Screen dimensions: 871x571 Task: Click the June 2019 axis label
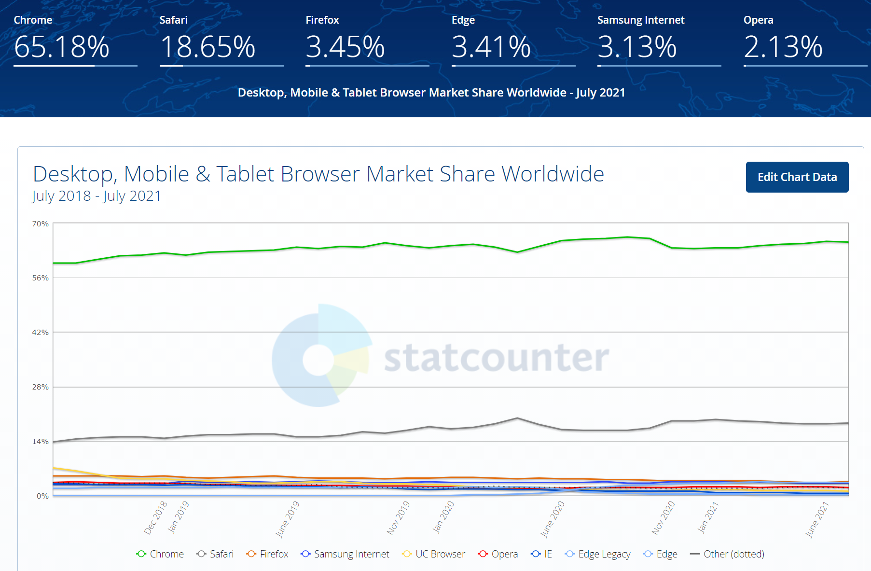[288, 519]
